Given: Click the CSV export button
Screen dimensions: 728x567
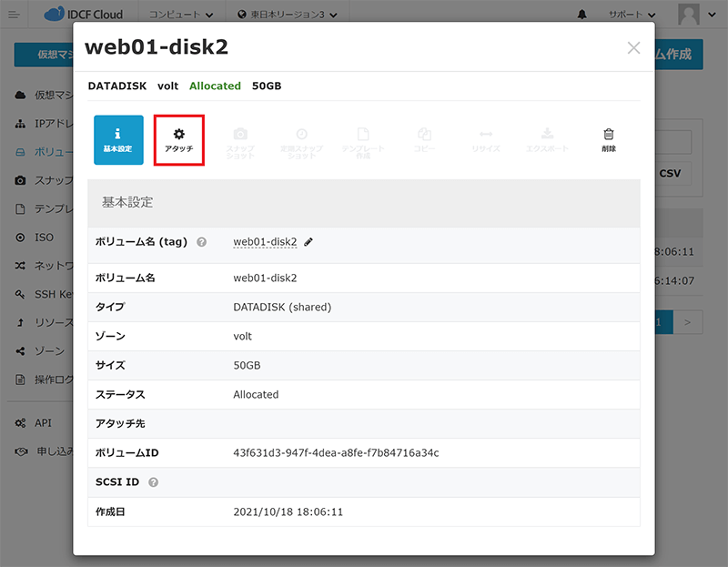Looking at the screenshot, I should 670,173.
